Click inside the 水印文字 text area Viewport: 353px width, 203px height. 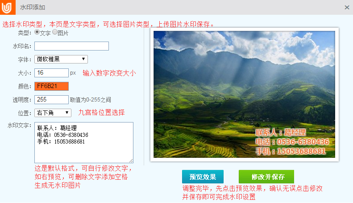pyautogui.click(x=84, y=143)
